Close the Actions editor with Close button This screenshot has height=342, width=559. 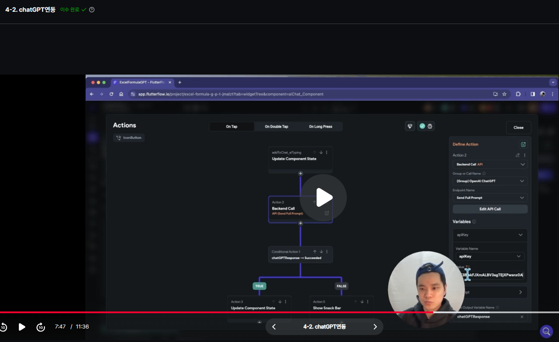click(518, 127)
